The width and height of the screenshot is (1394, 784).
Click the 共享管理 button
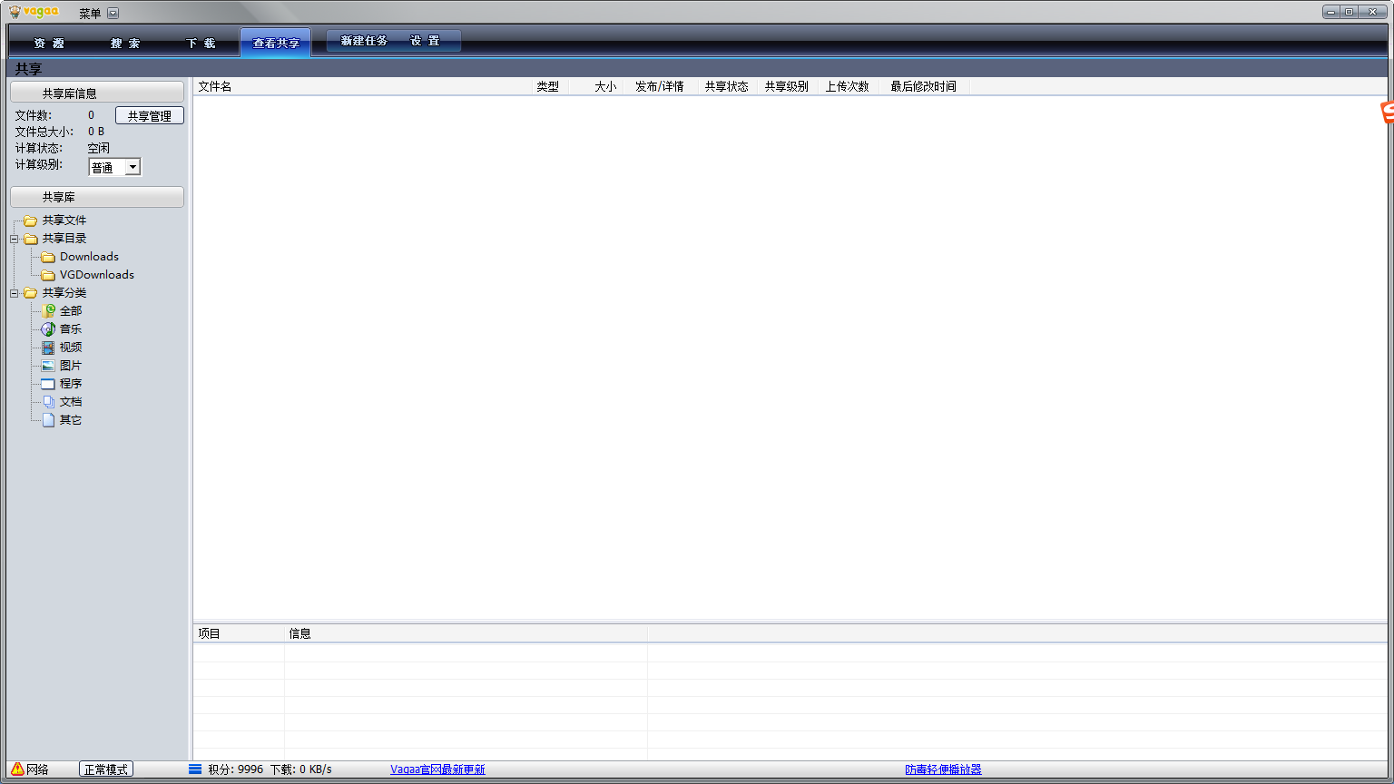coord(149,115)
